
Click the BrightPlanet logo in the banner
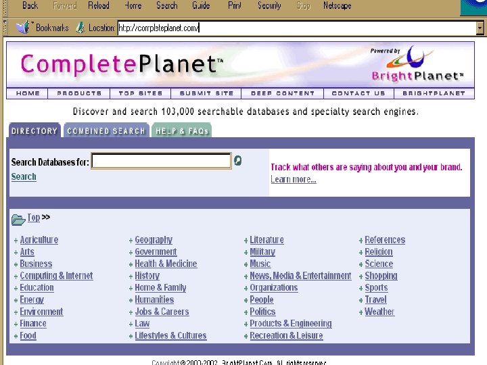click(417, 64)
